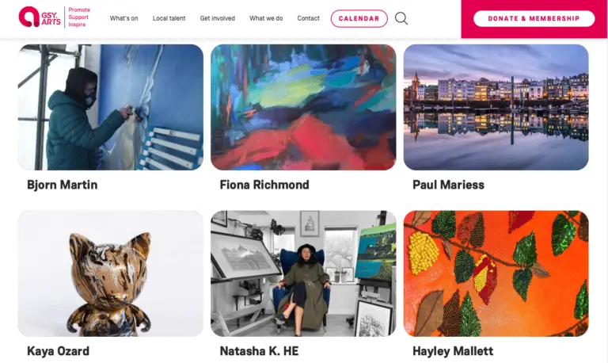This screenshot has width=608, height=363.
Task: Open the Get involved menu
Action: point(218,18)
